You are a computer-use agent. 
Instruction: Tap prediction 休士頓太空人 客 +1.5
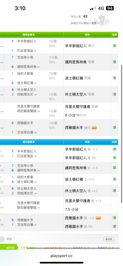[81, 191]
